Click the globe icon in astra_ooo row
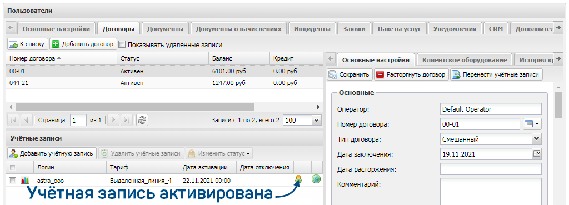Image resolution: width=569 pixels, height=205 pixels. point(316,179)
